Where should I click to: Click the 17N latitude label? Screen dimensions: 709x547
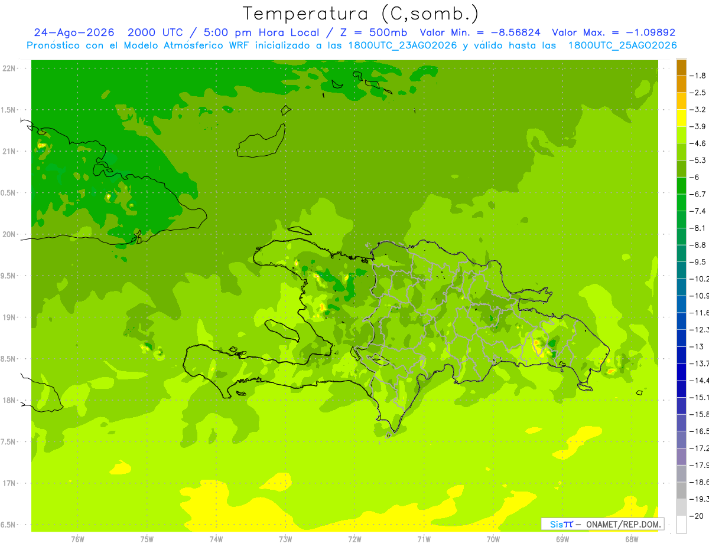pos(10,483)
